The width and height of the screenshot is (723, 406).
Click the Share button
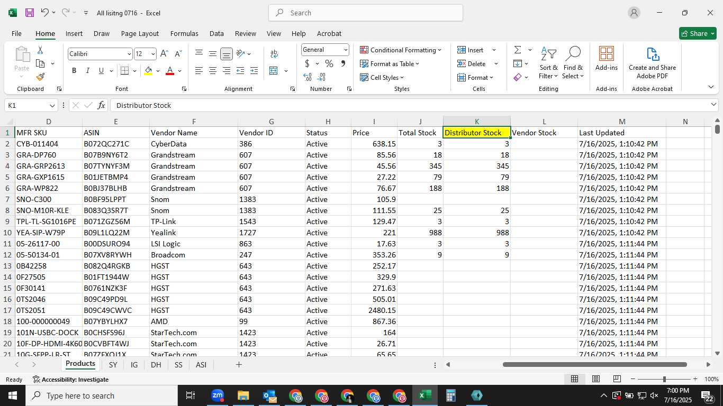pyautogui.click(x=698, y=33)
